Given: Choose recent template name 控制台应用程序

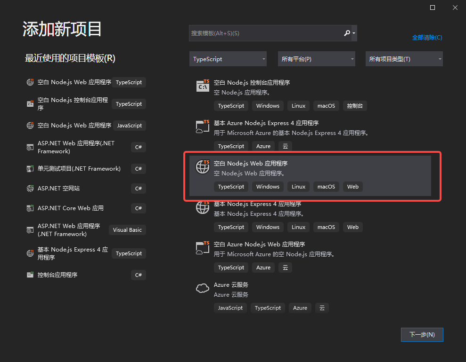Looking at the screenshot, I should click(x=57, y=275).
